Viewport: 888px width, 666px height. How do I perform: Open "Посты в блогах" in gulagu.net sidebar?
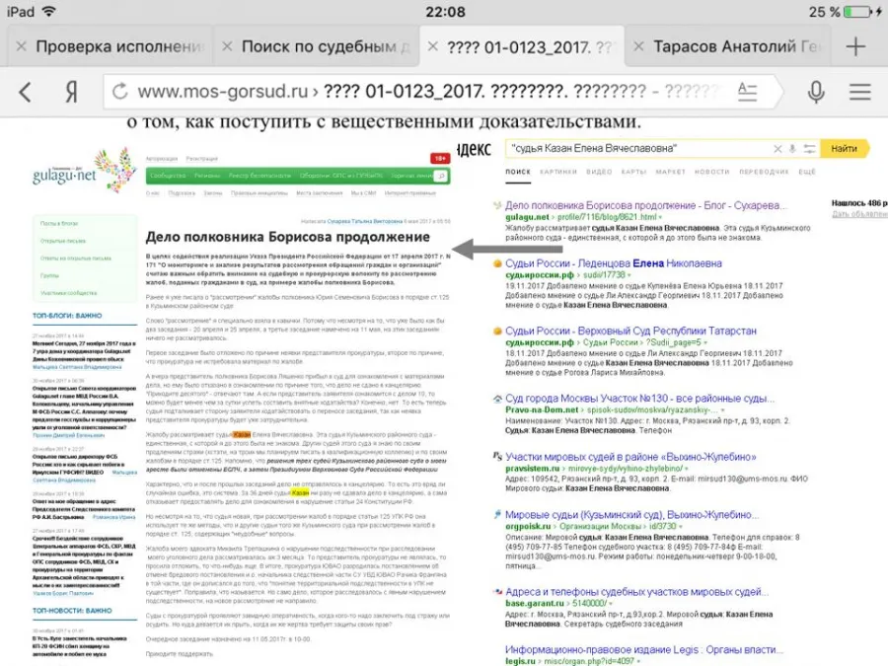[x=59, y=224]
